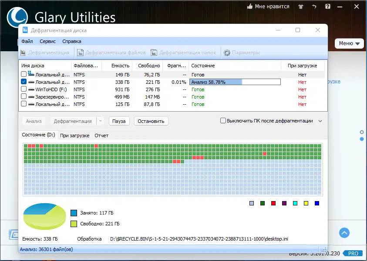Click the thumbs-up 'Мне нравится' icon
367x261 pixels.
[250, 7]
